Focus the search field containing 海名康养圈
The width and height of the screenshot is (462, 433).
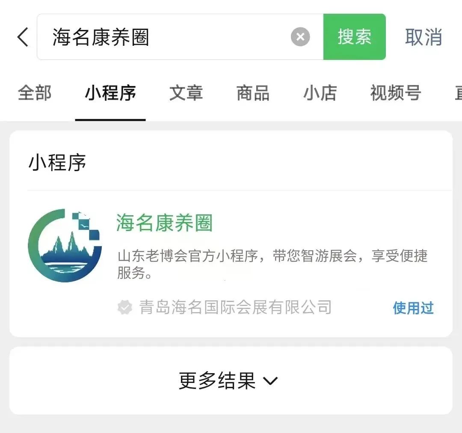tap(171, 37)
